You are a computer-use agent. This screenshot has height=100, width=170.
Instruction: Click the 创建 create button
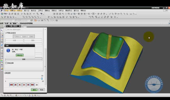(14, 40)
